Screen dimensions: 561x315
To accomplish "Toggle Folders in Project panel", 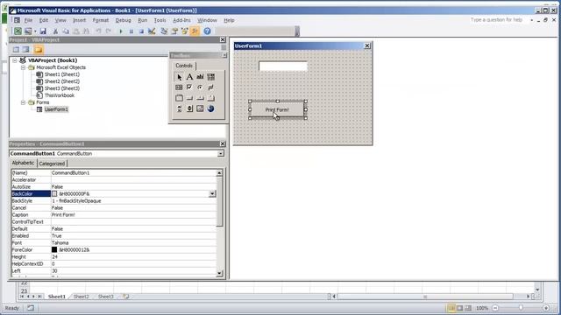I will (39, 49).
